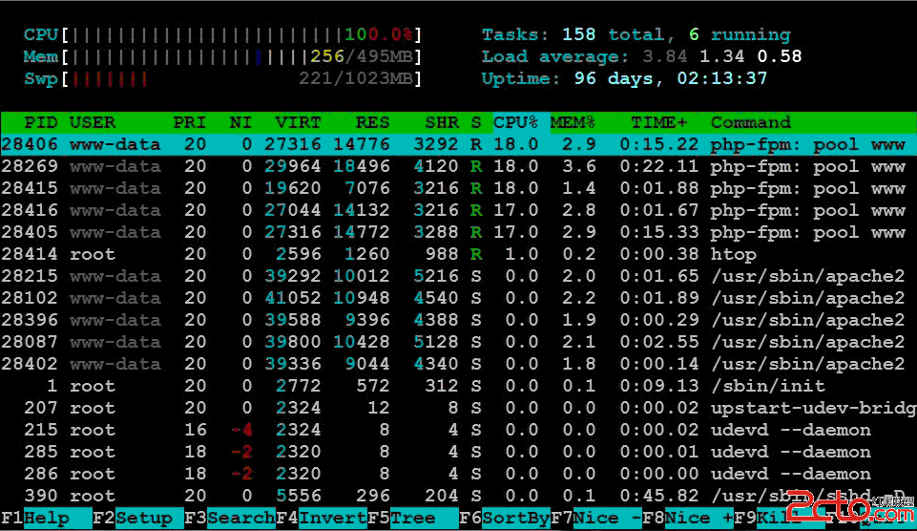
Task: Click the PID column header
Action: click(40, 122)
